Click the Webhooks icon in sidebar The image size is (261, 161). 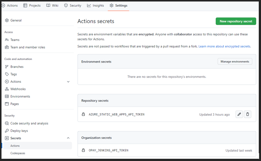pos(7,89)
